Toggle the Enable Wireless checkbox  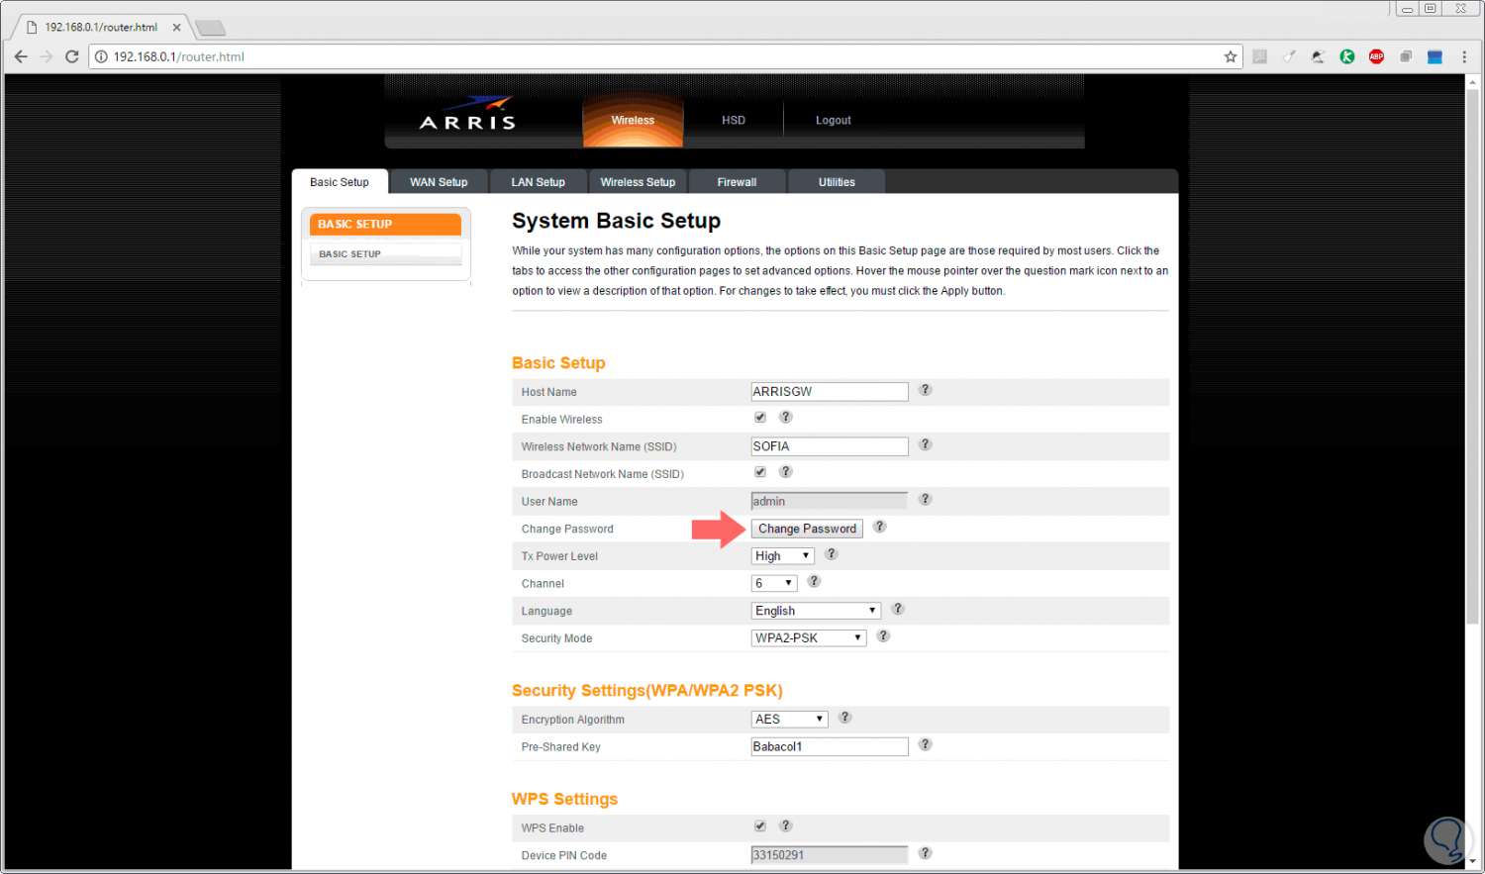pos(760,418)
